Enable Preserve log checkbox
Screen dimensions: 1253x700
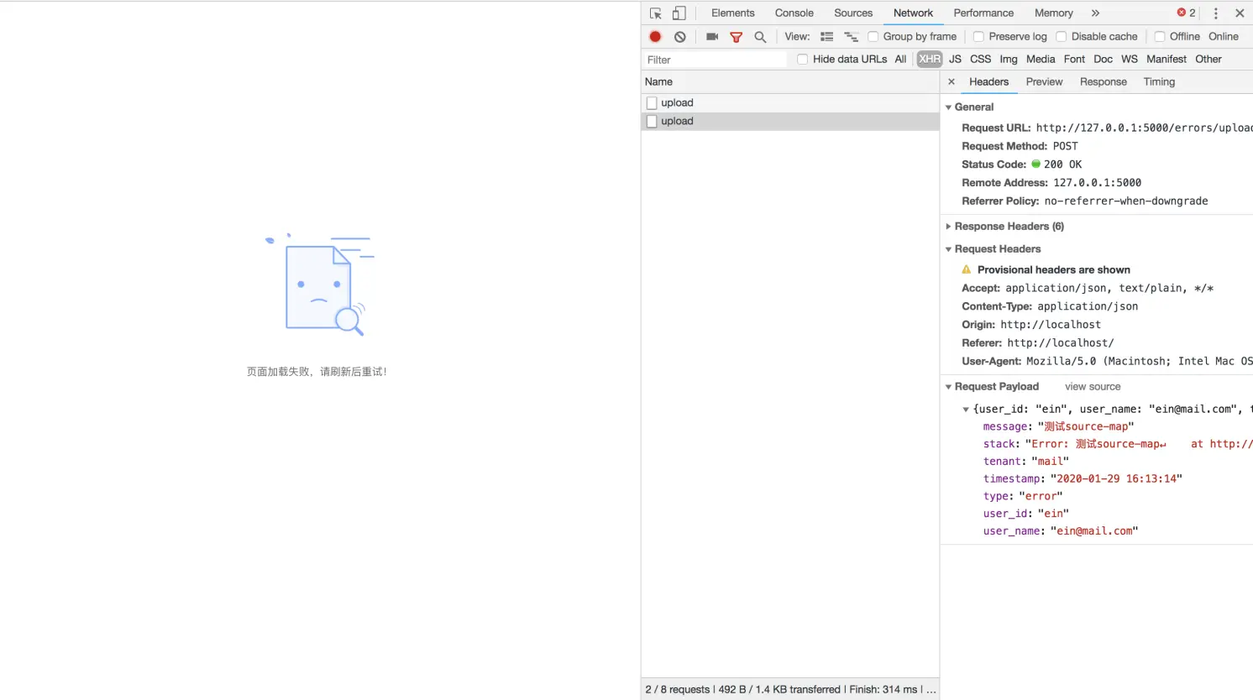(x=978, y=37)
